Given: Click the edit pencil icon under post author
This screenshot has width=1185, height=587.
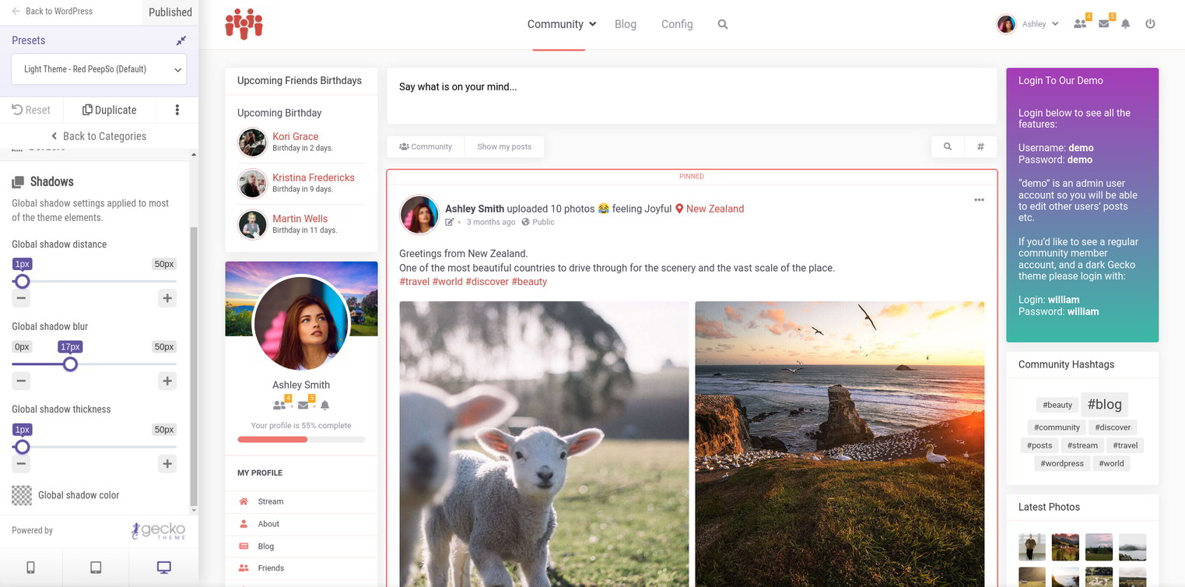Looking at the screenshot, I should 449,222.
